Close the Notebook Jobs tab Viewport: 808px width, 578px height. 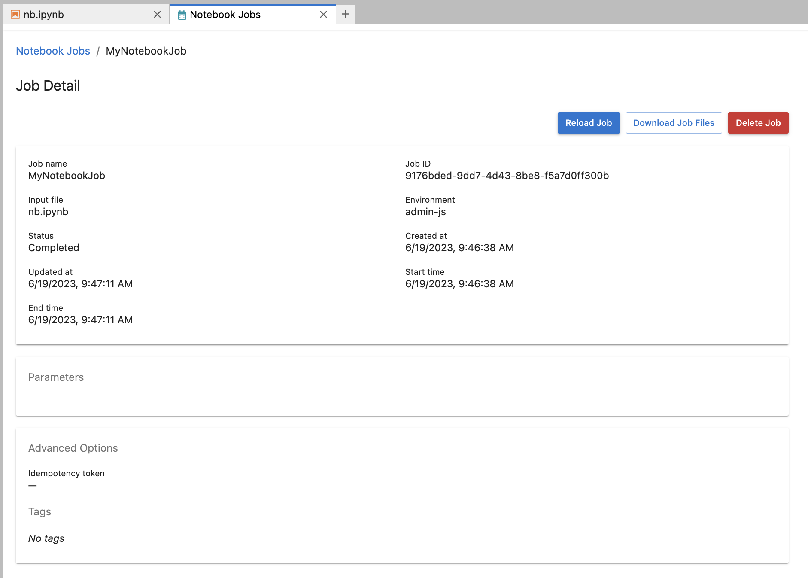click(323, 14)
